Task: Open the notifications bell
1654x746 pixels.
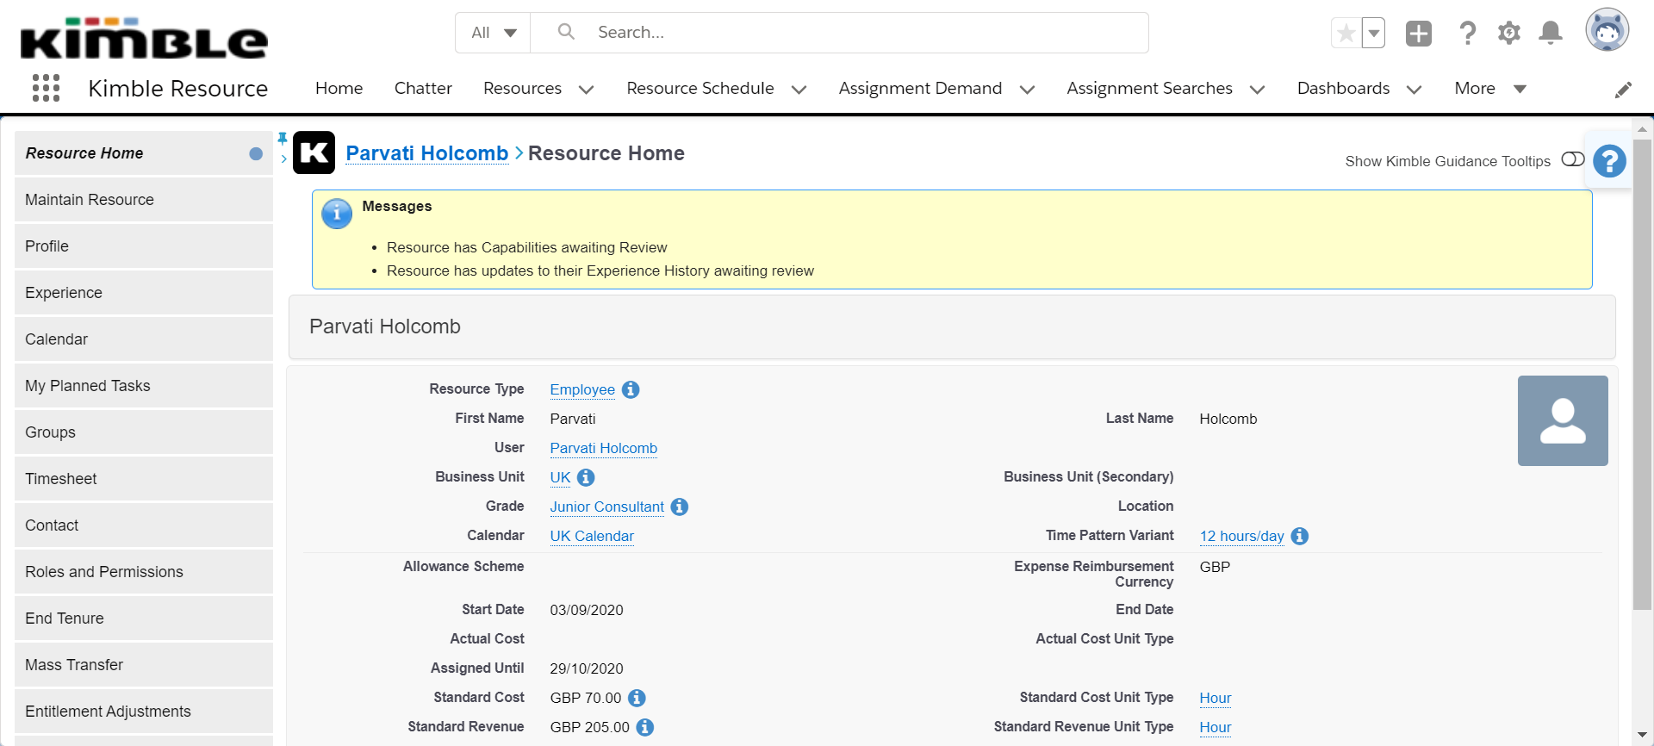Action: point(1551,34)
